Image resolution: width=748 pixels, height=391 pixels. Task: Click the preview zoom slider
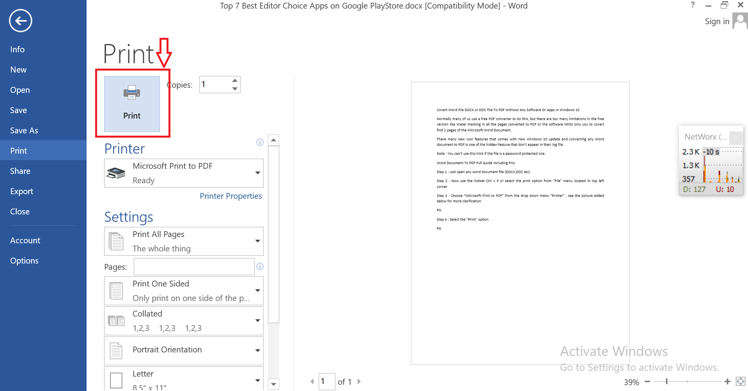[x=687, y=382]
